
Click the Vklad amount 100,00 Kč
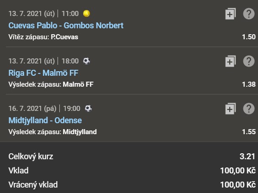coord(238,171)
